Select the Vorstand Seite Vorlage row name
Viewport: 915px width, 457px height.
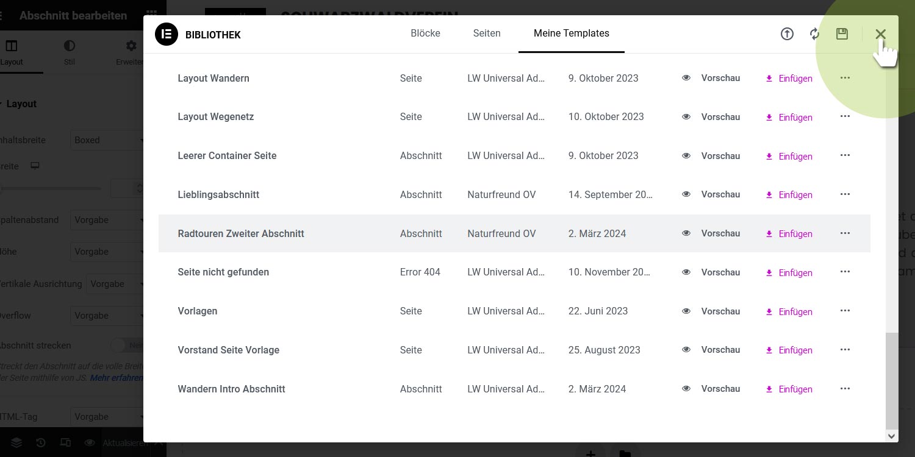pyautogui.click(x=229, y=350)
